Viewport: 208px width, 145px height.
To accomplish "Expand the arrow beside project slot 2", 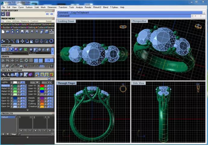I will click(x=45, y=117).
